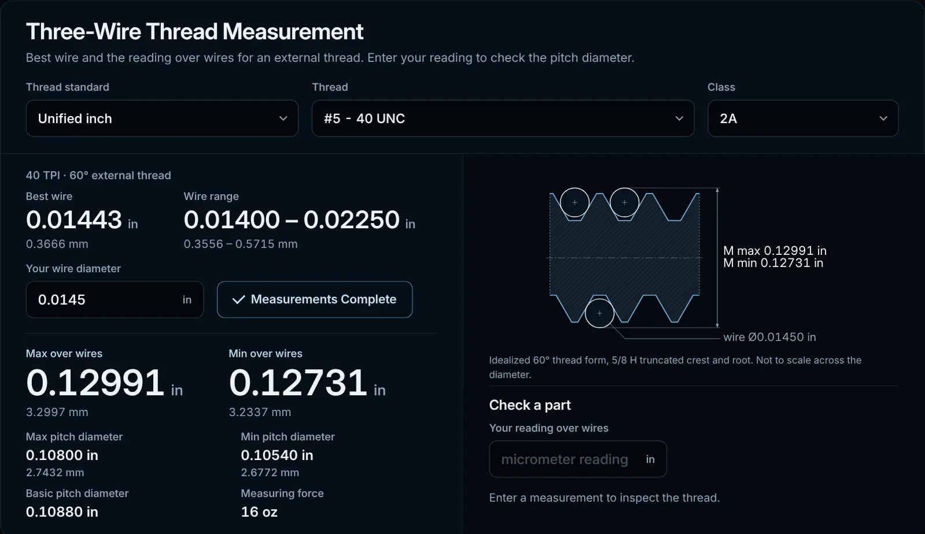Click the M max 0.12991 in label

[775, 250]
